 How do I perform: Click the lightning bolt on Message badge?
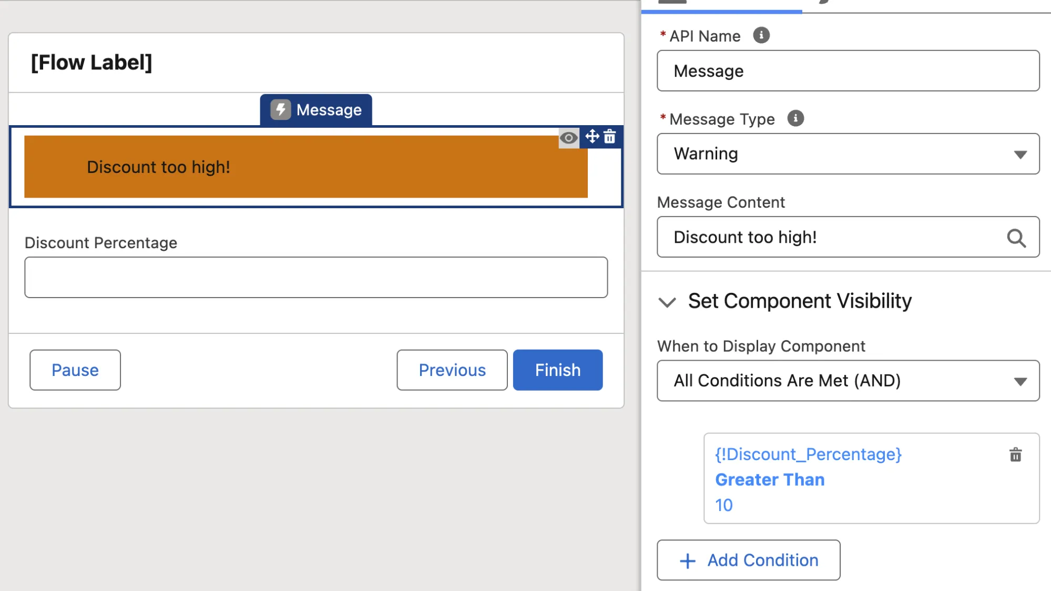coord(280,109)
